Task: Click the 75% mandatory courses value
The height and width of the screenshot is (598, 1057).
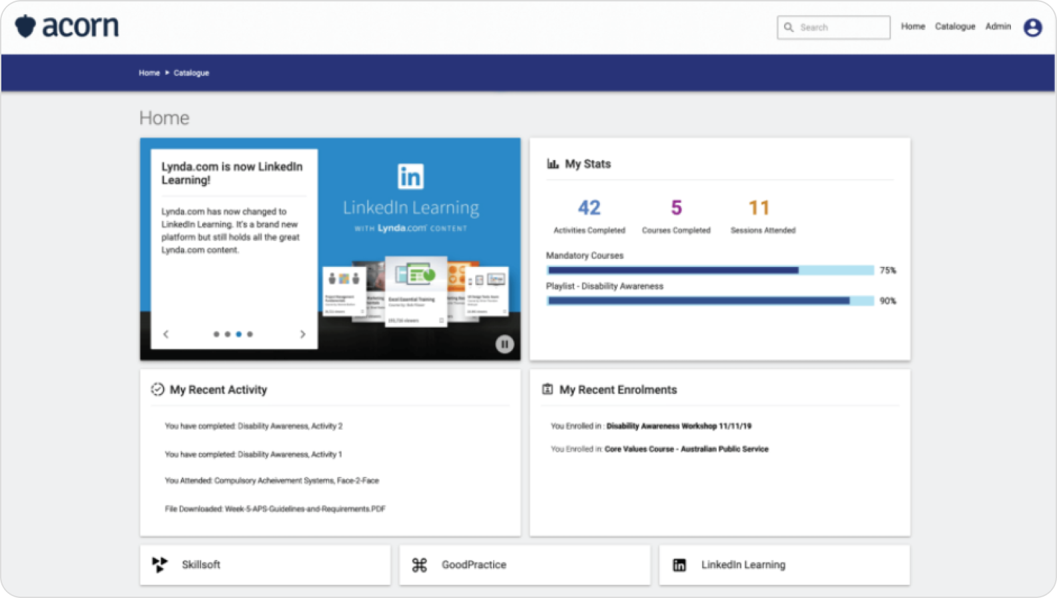Action: (888, 270)
